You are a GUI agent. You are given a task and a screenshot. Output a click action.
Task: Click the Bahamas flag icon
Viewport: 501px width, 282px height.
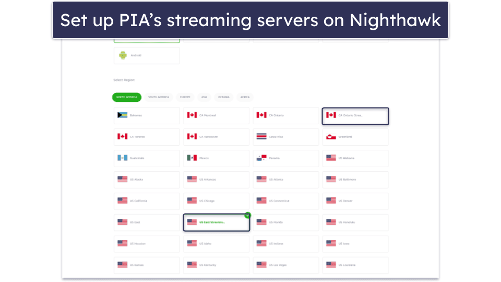click(122, 115)
